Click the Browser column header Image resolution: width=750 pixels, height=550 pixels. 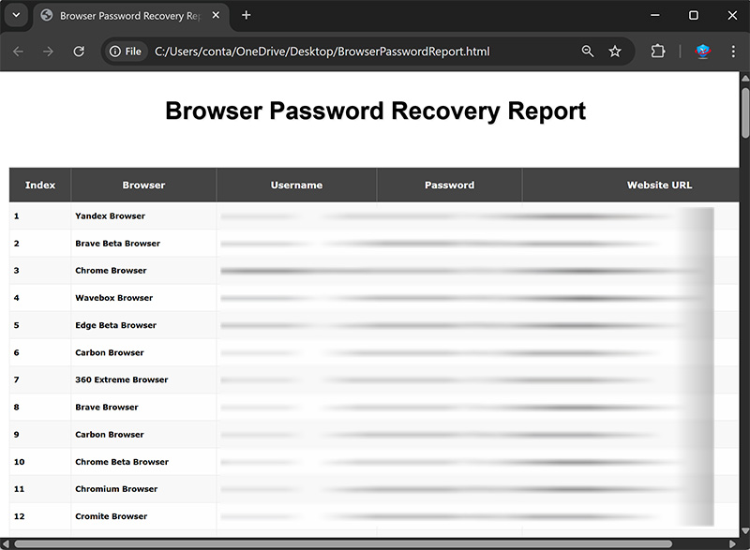[143, 185]
